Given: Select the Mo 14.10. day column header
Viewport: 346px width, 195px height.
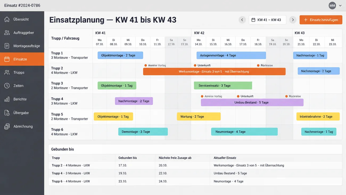Looking at the screenshot, I should tap(199, 42).
